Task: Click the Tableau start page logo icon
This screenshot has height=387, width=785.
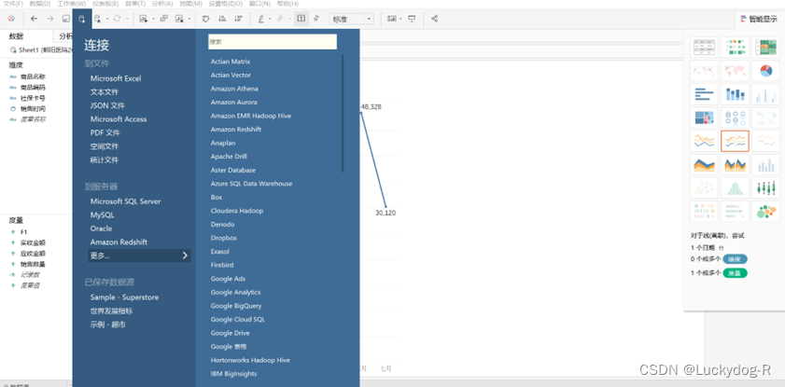Action: (x=11, y=19)
